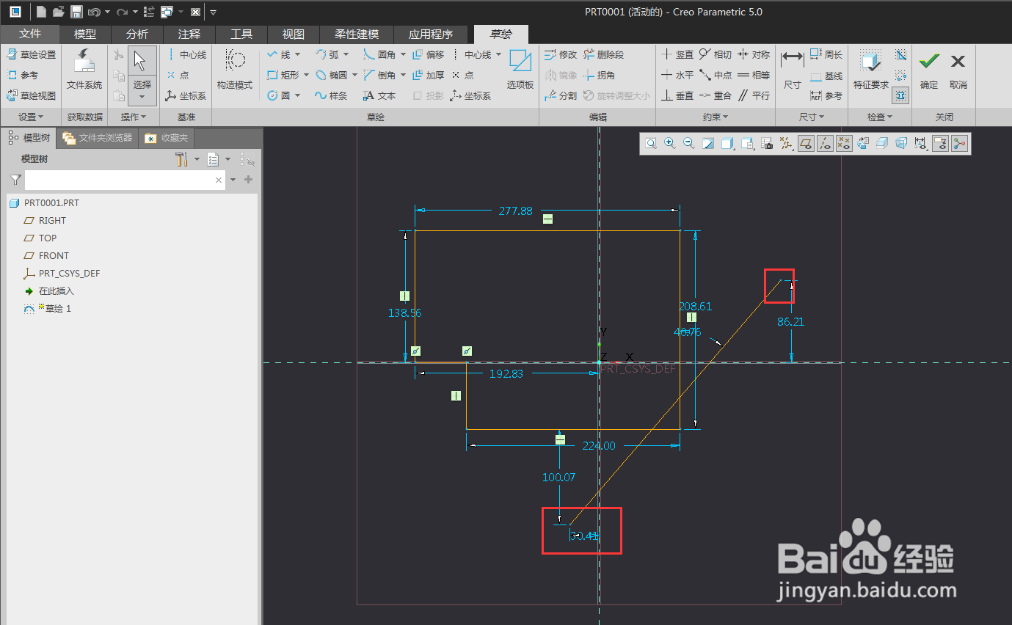Open the 选项板 palette
The image size is (1012, 625).
520,70
